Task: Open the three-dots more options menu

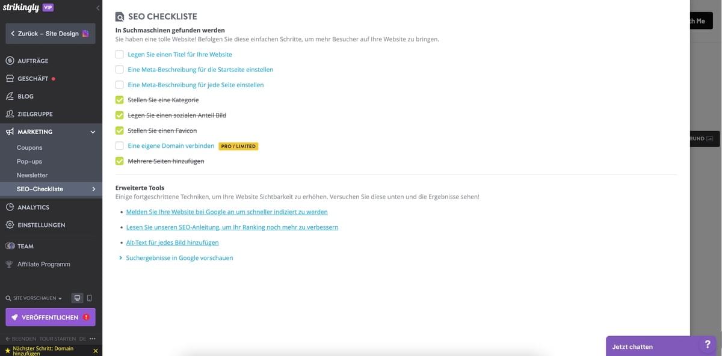Action: click(92, 339)
